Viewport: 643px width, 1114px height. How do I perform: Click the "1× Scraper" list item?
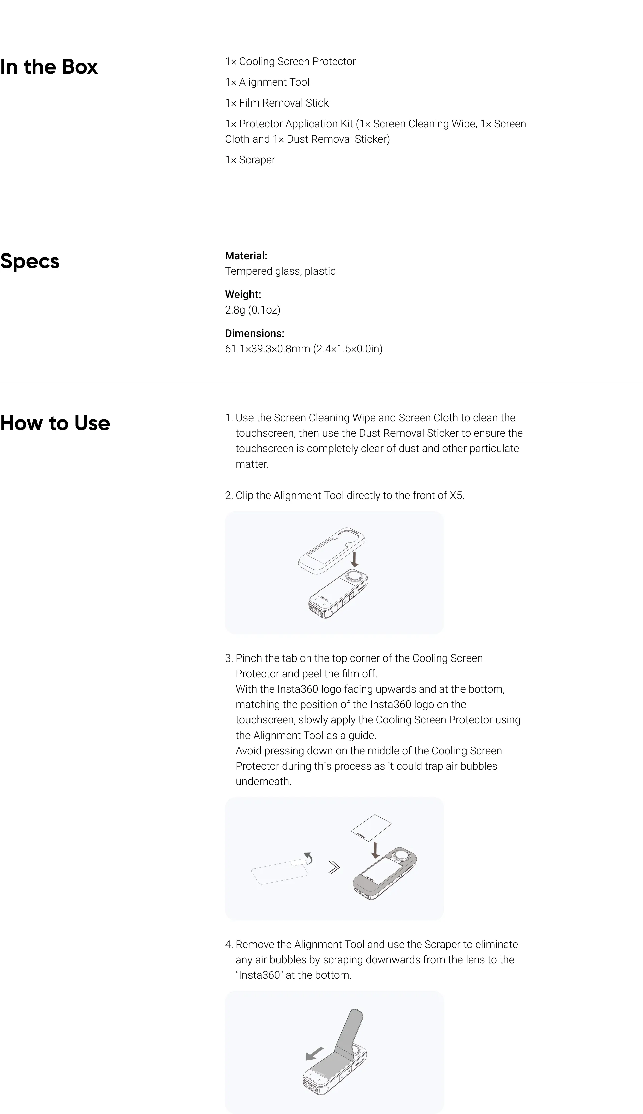pyautogui.click(x=250, y=160)
